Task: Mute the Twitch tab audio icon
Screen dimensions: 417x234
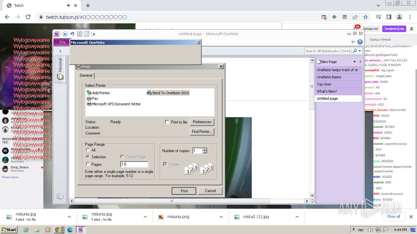Action: [69, 6]
